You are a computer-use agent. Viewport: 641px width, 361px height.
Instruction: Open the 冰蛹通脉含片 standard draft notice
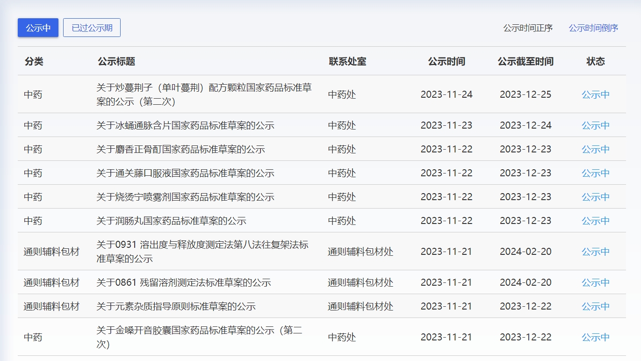click(x=185, y=125)
